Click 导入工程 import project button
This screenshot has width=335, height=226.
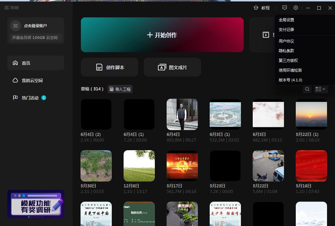(x=120, y=89)
